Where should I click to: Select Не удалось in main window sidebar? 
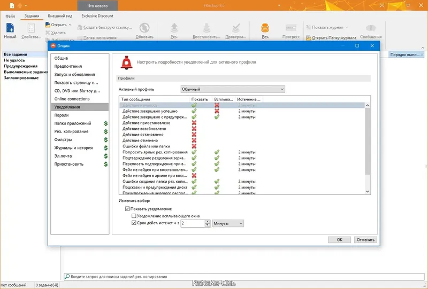click(x=14, y=60)
